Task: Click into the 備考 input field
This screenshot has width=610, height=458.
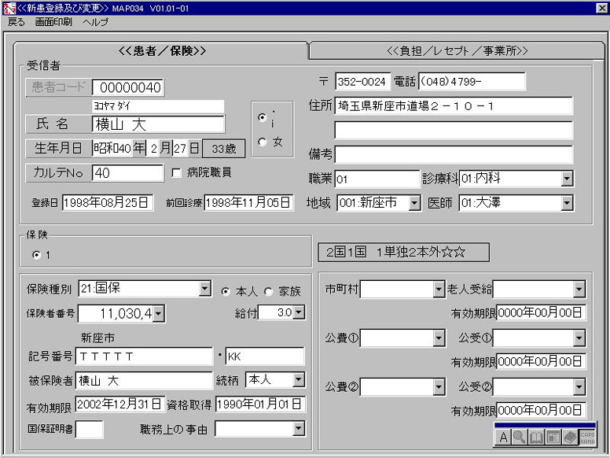Action: [454, 154]
